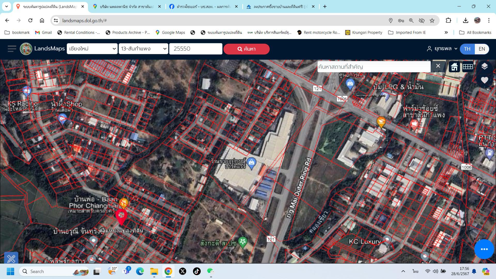This screenshot has width=496, height=279.
Task: Click the address bar URL landsmaps.dol.go.th
Action: pyautogui.click(x=84, y=20)
